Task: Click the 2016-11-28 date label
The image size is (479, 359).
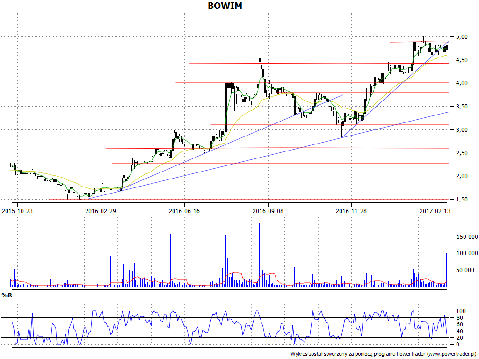Action: [x=351, y=211]
